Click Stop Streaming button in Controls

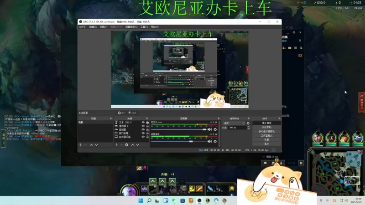tap(266, 123)
